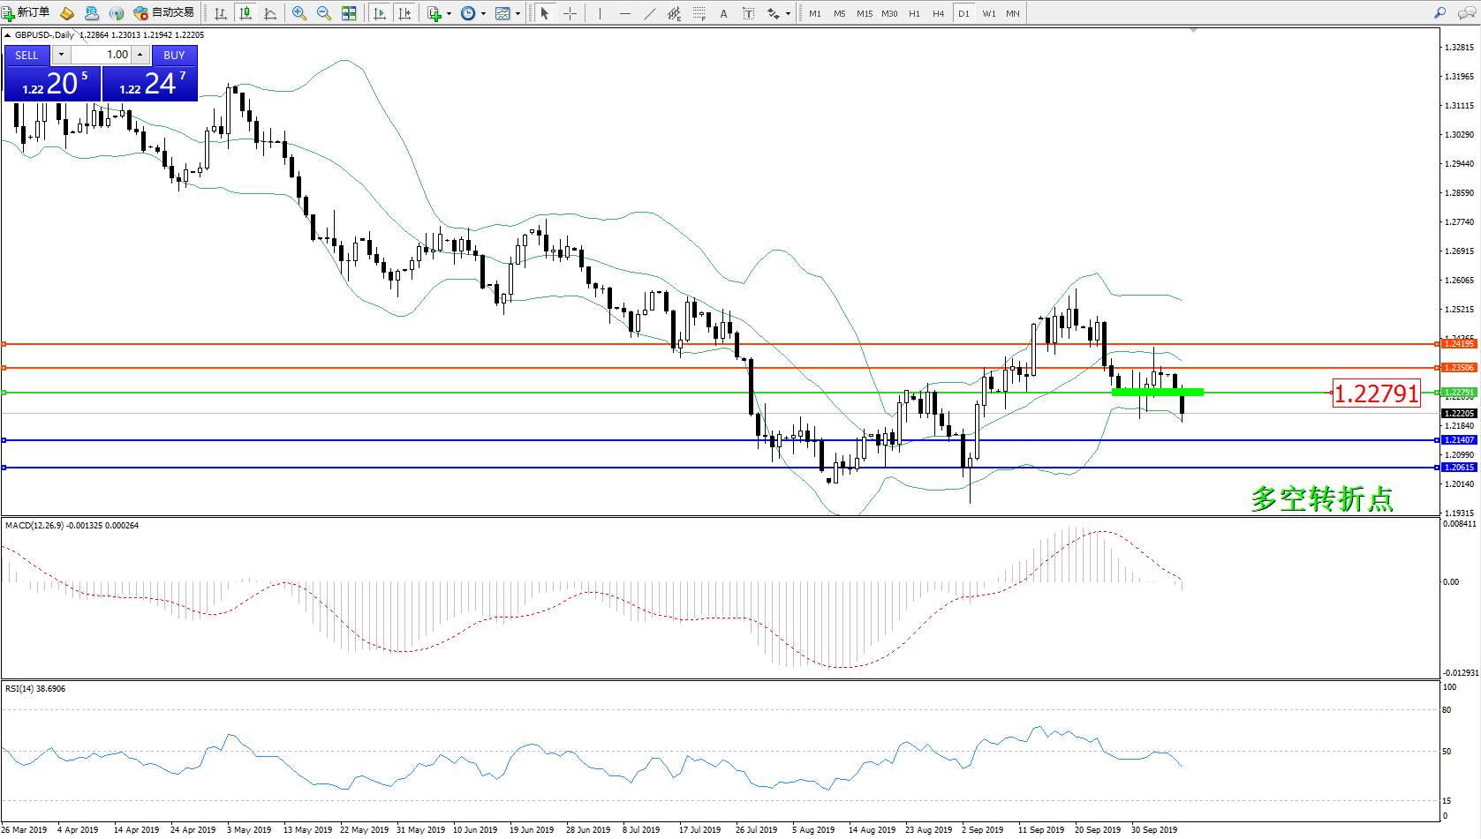The height and width of the screenshot is (839, 1481).
Task: Zoom out of the chart
Action: click(x=324, y=13)
